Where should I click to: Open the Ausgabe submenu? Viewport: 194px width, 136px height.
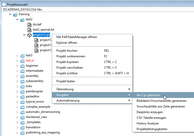[x=92, y=95]
